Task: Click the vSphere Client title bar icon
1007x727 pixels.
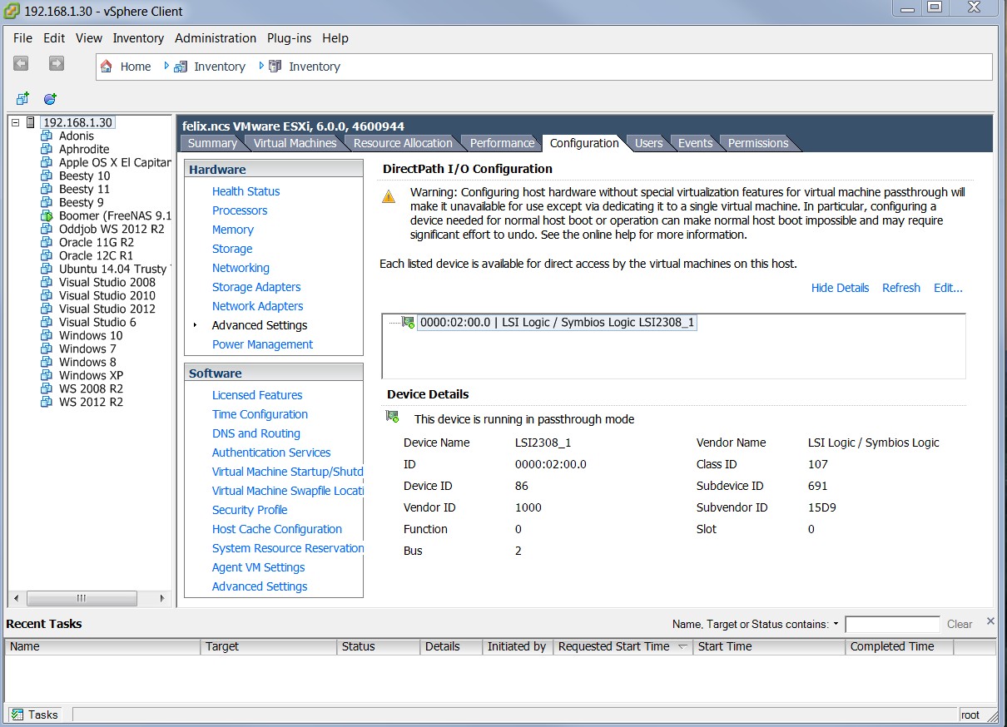Action: pyautogui.click(x=12, y=12)
